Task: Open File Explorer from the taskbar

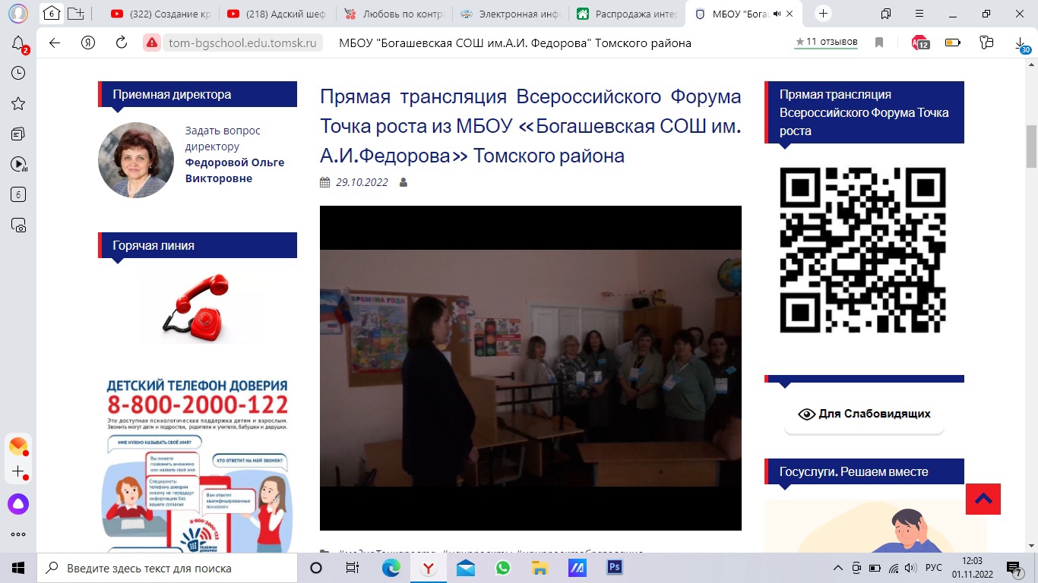Action: pos(540,568)
